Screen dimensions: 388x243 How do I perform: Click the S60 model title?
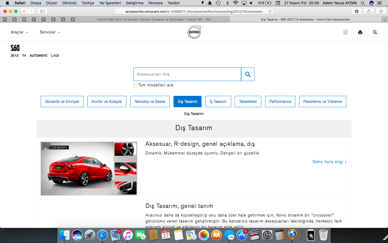point(15,48)
